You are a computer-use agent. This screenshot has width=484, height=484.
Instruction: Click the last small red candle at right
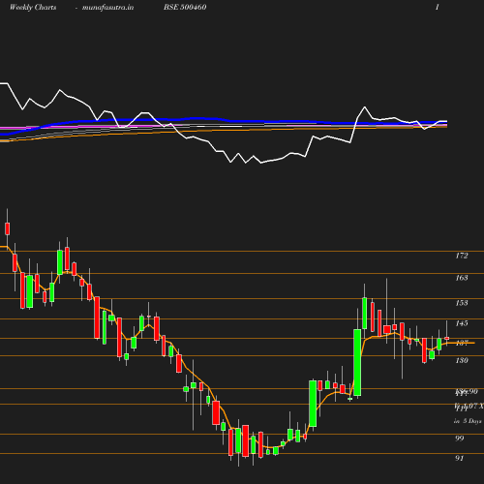[x=446, y=338]
